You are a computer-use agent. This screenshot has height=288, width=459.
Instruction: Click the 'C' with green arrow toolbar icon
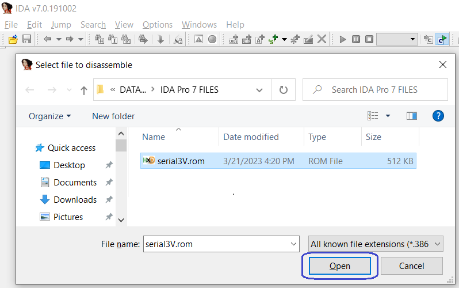pyautogui.click(x=442, y=39)
